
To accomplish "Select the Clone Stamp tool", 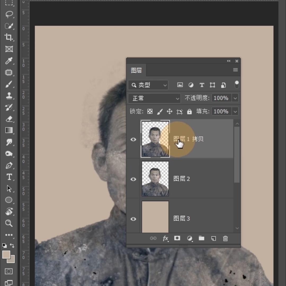I will click(9, 96).
